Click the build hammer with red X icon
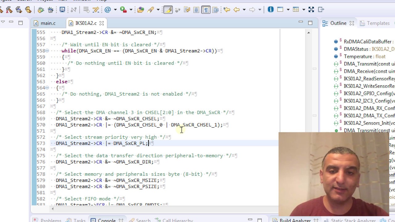Screen dimensions: 395x222 [x=9, y=10]
